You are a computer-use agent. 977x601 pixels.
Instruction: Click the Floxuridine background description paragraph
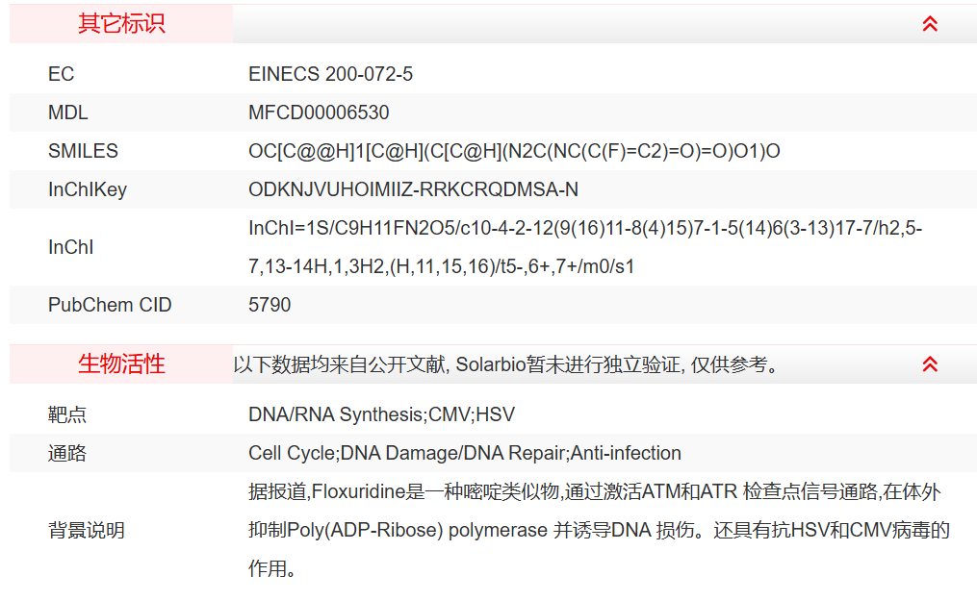click(599, 530)
